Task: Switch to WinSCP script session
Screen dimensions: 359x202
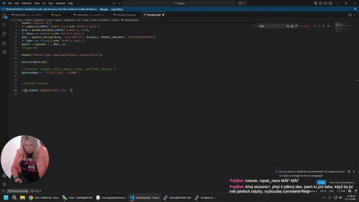Action: point(78,198)
